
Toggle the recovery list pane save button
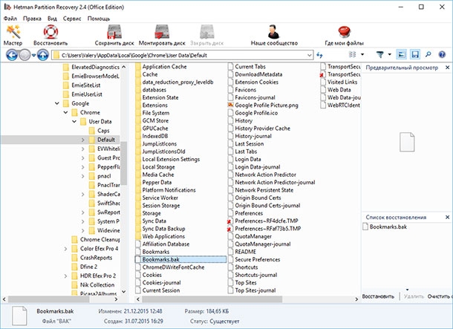pyautogui.click(x=415, y=54)
